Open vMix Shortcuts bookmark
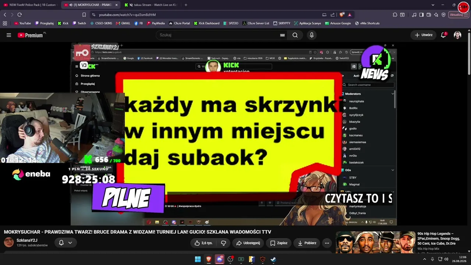This screenshot has height=265, width=471. (367, 23)
